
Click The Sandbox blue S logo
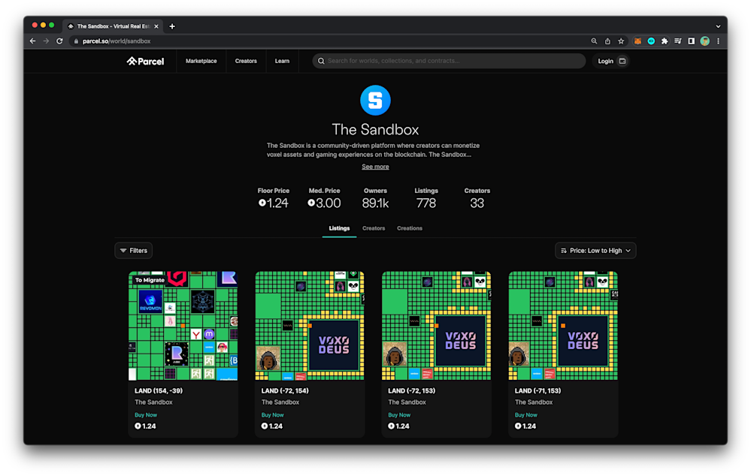375,100
